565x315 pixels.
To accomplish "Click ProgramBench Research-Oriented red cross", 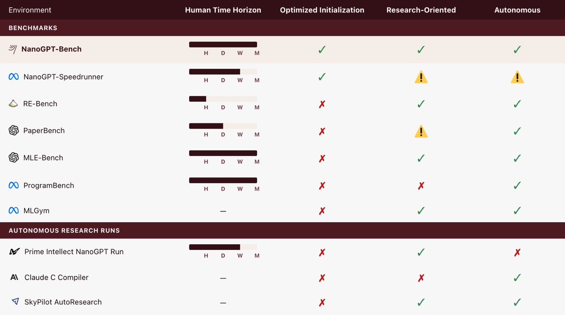I will pyautogui.click(x=421, y=186).
